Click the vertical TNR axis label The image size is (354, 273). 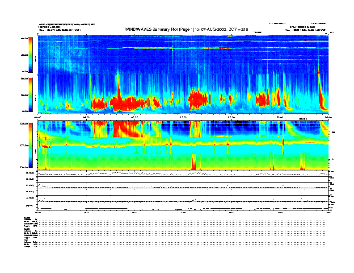coord(35,153)
